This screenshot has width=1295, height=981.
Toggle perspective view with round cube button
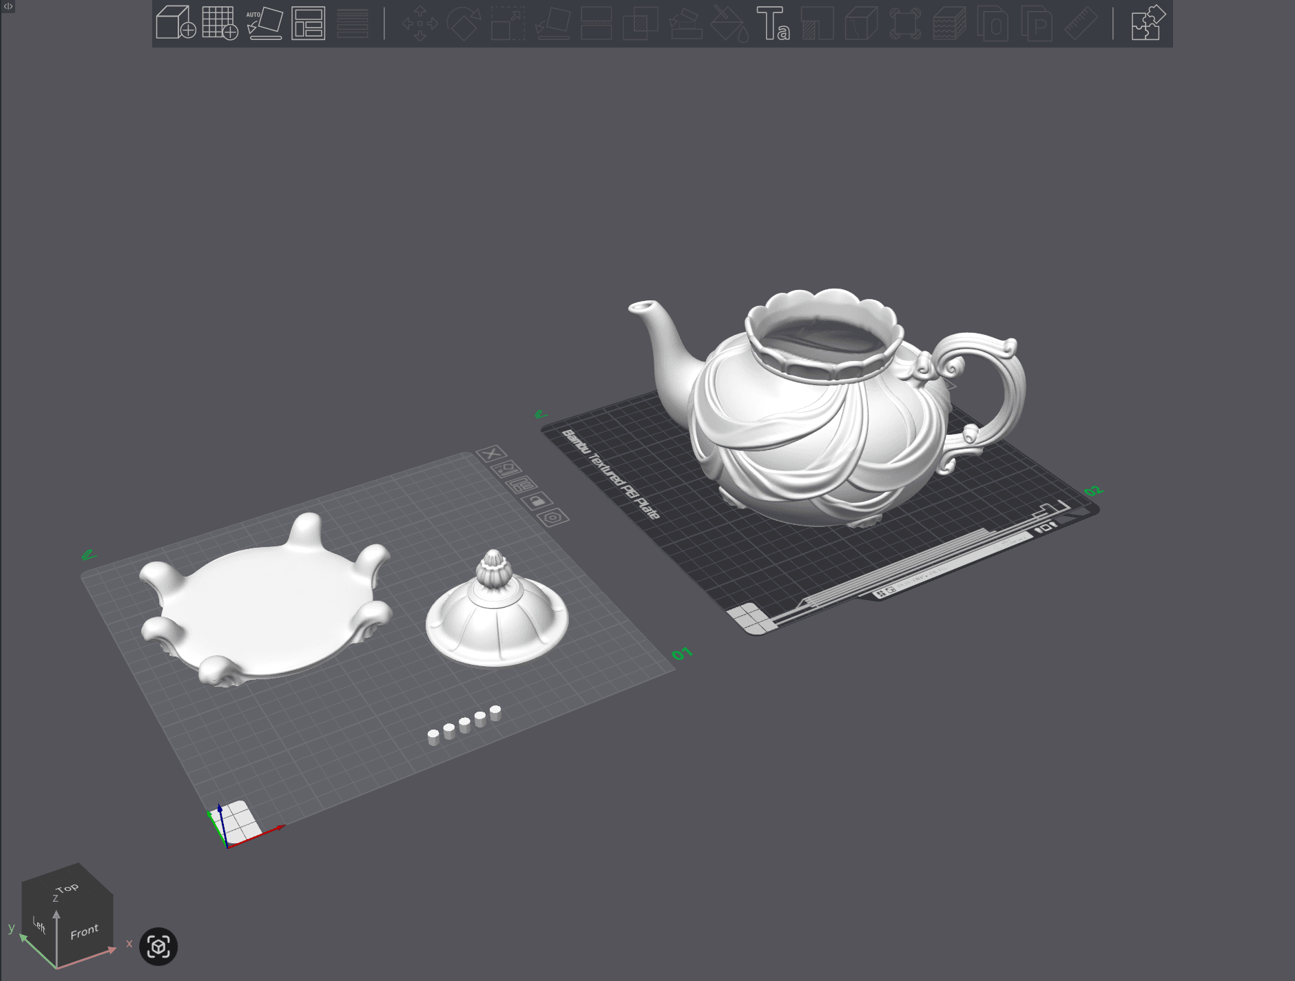click(x=158, y=946)
